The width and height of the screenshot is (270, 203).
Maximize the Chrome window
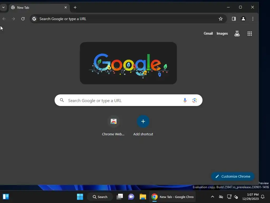click(240, 7)
